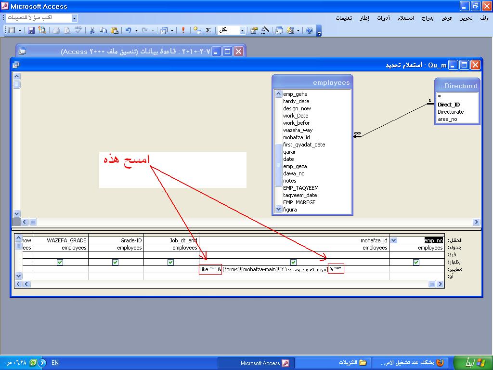493x370 pixels.
Task: Untick Show checkbox for mohafza_id column
Action: click(x=293, y=262)
